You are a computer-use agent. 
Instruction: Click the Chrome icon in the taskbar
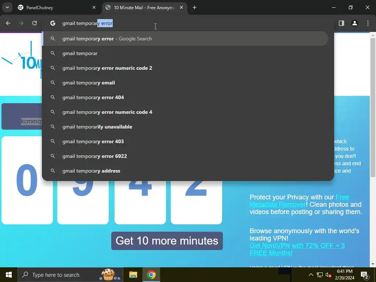[x=151, y=275]
